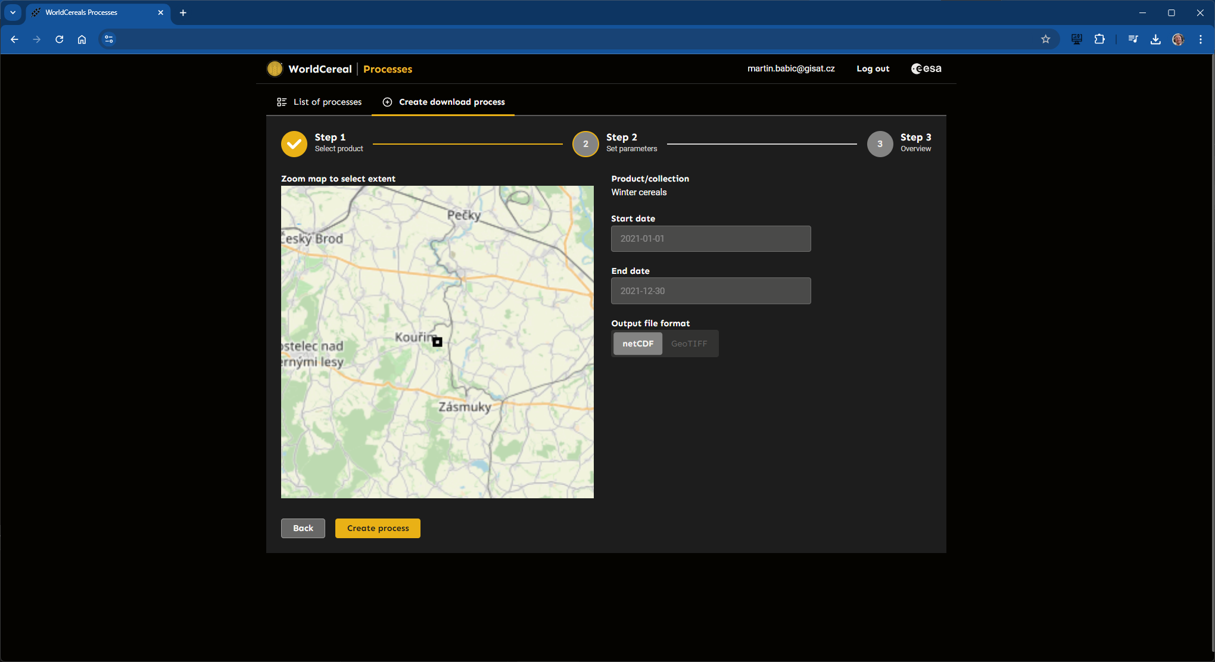Click the browser back arrow

(x=14, y=39)
